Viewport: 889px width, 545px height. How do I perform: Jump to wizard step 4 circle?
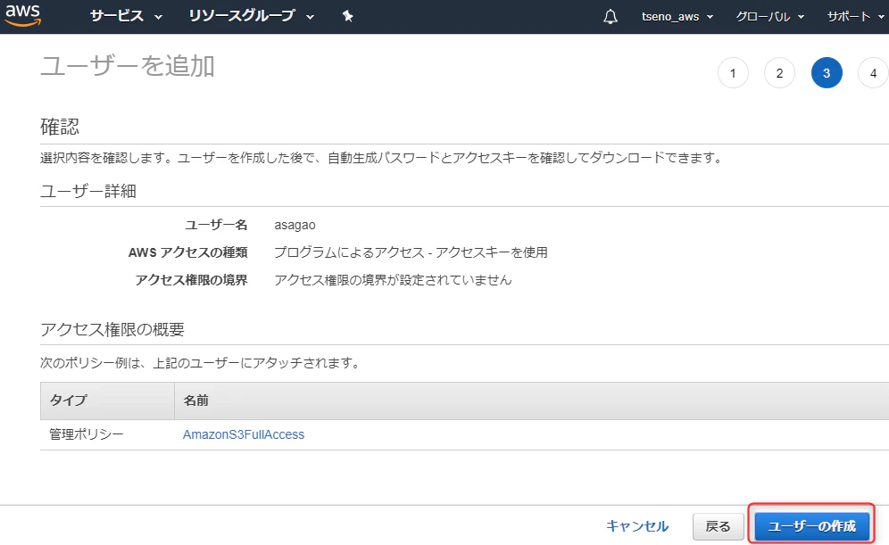(x=873, y=73)
